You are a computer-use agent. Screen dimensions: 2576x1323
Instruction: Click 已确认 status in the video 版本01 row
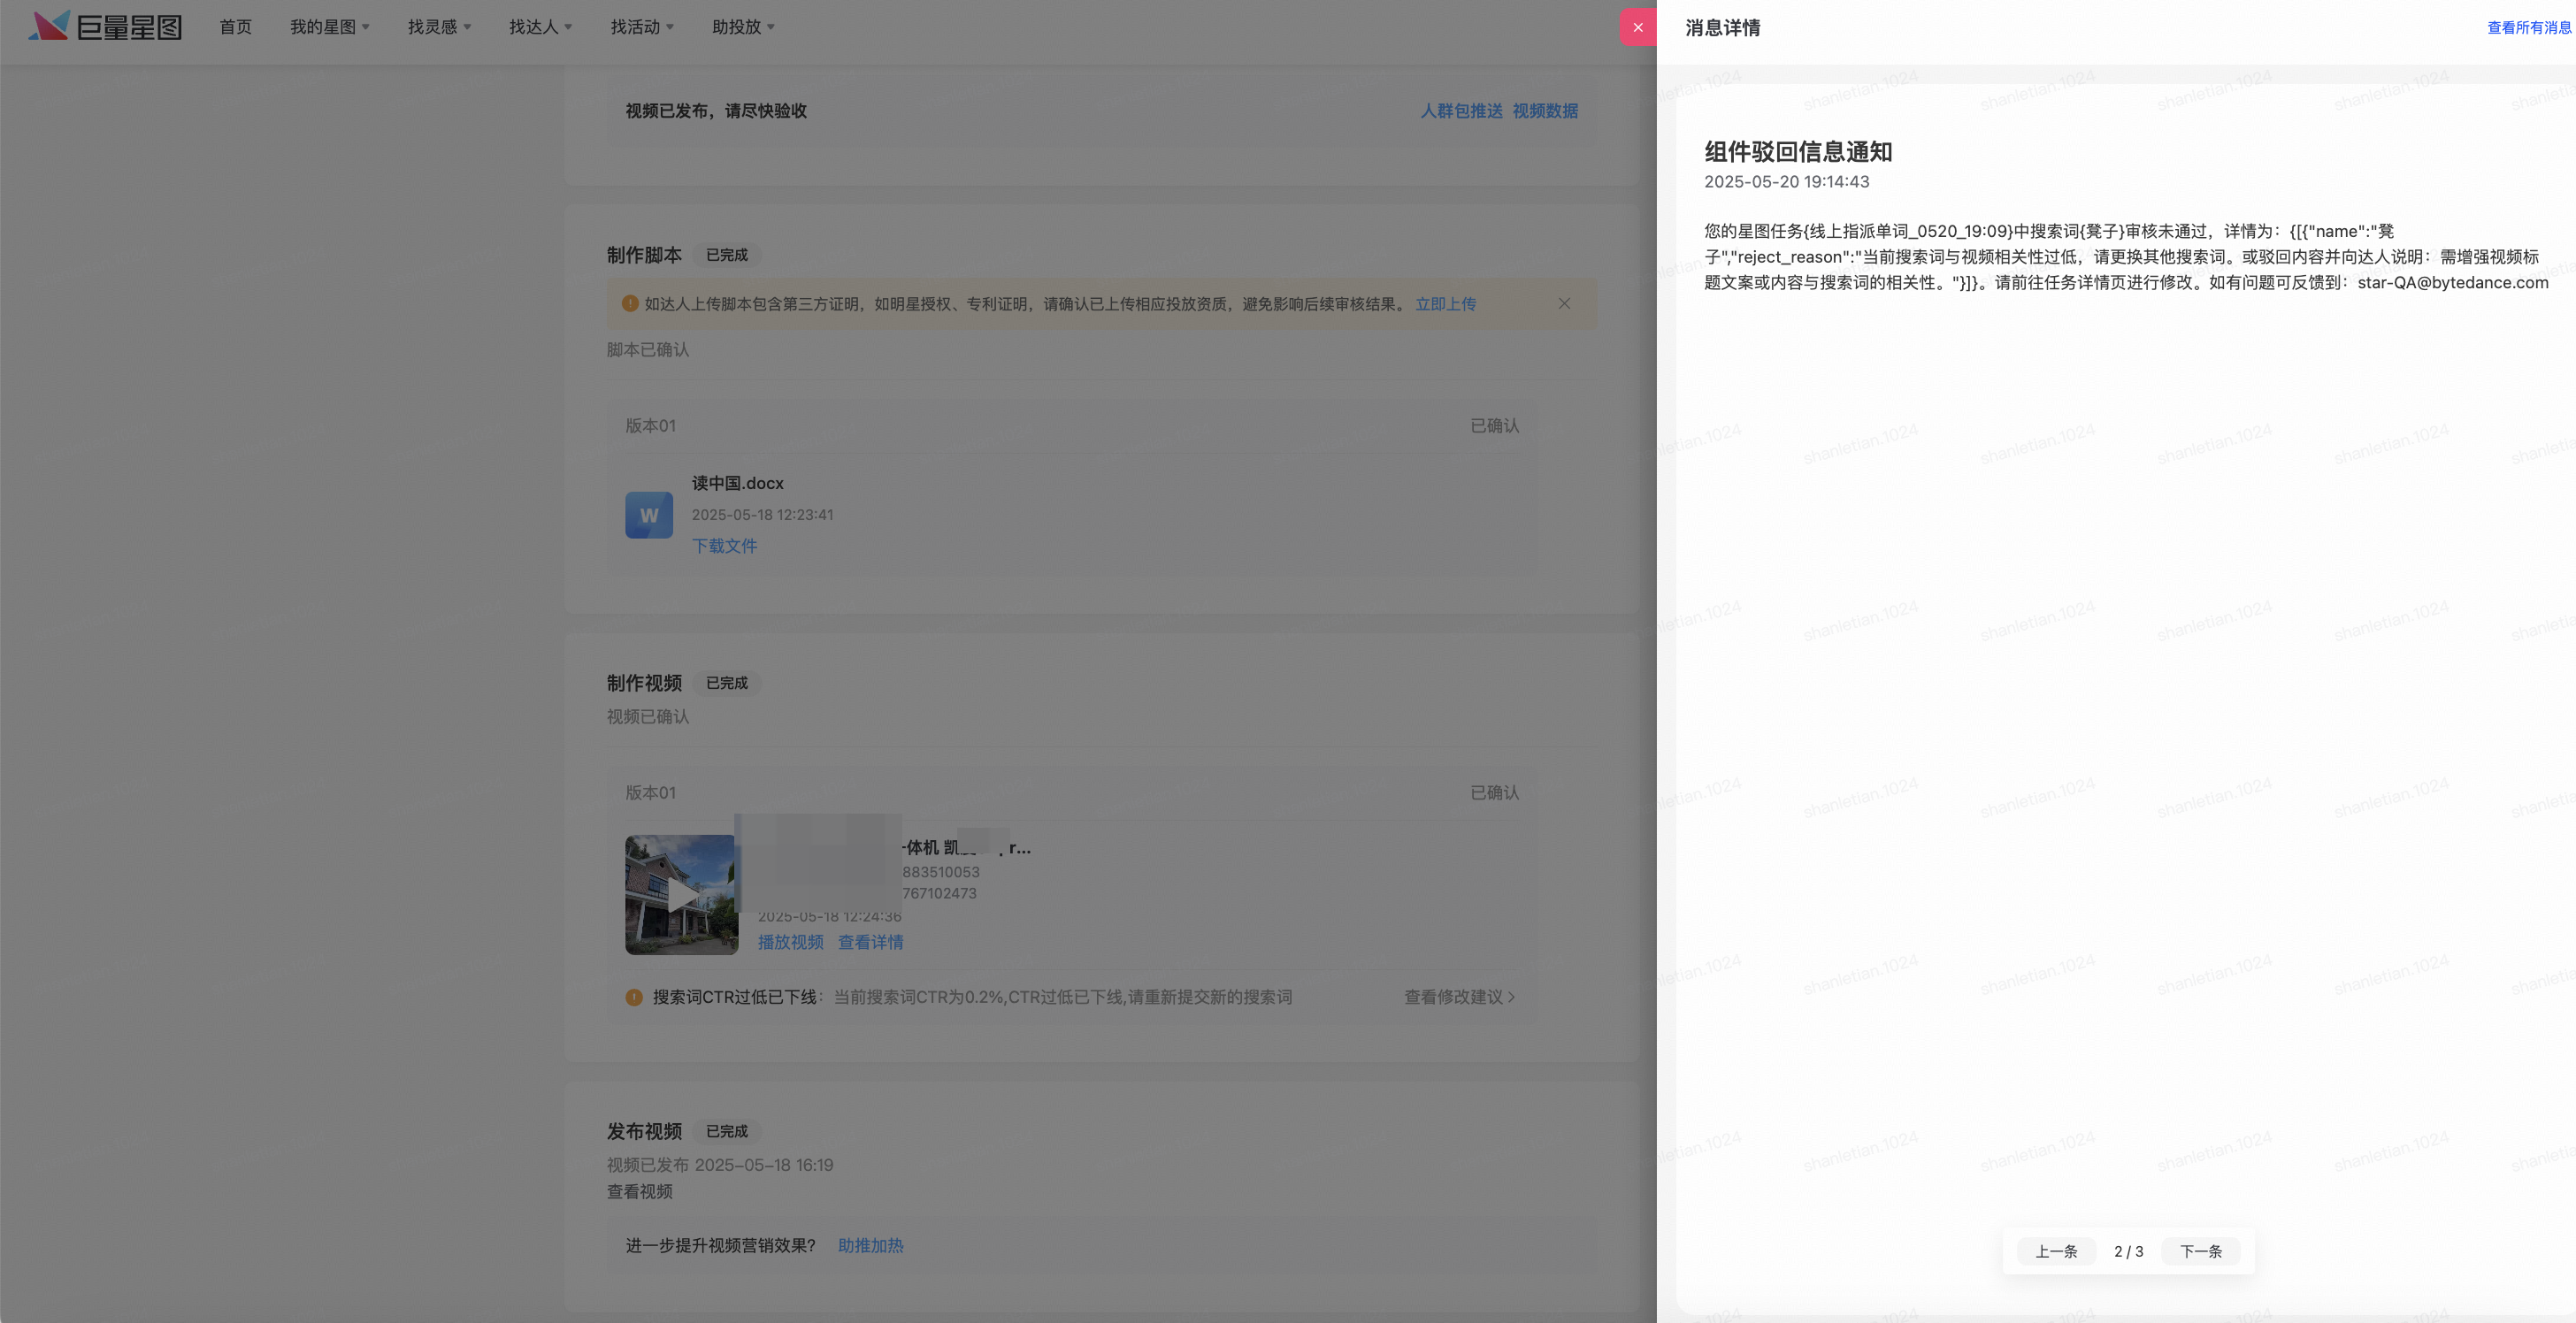click(x=1494, y=793)
